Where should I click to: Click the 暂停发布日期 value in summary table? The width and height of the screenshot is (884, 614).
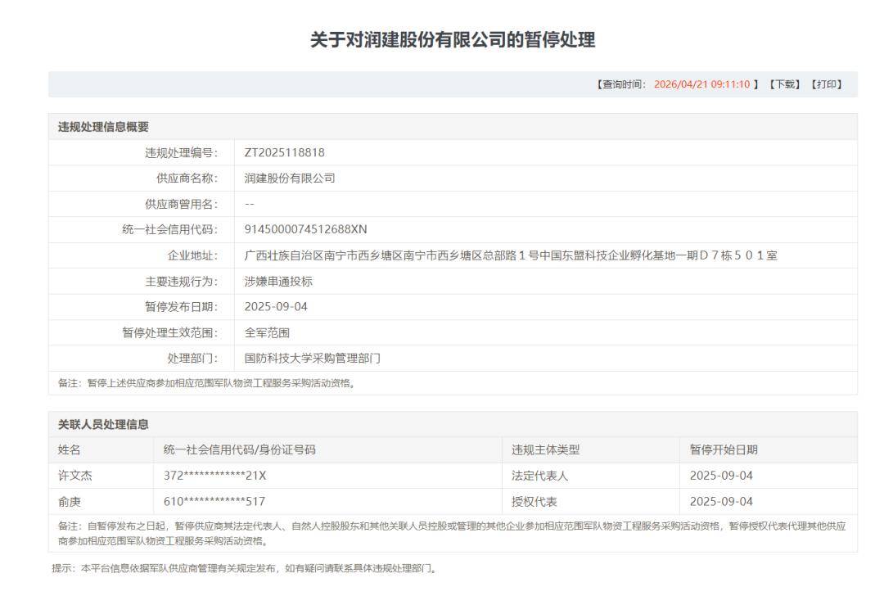(276, 307)
